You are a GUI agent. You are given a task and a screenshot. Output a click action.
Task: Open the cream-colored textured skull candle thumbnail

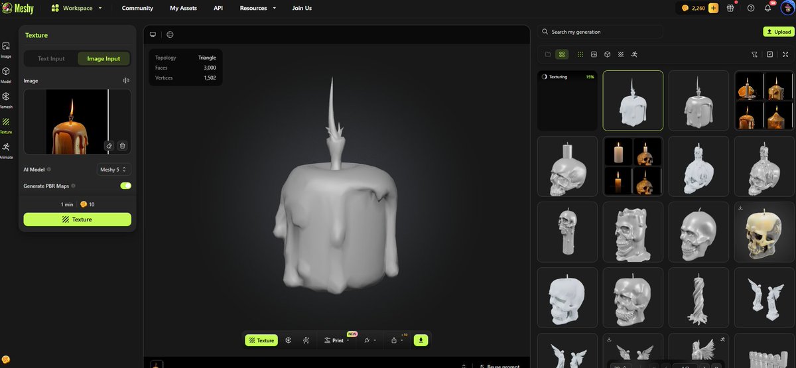[765, 232]
